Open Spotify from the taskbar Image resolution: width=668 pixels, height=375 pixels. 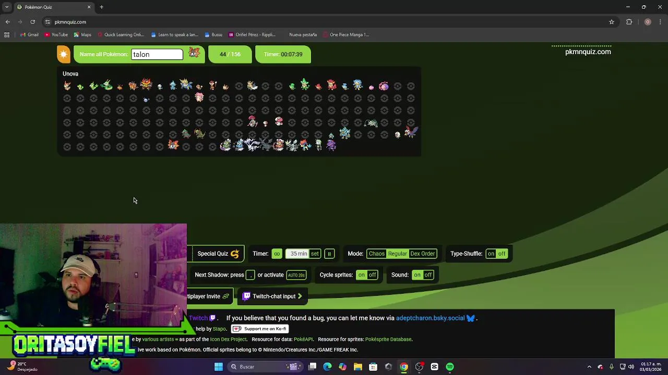click(x=450, y=367)
